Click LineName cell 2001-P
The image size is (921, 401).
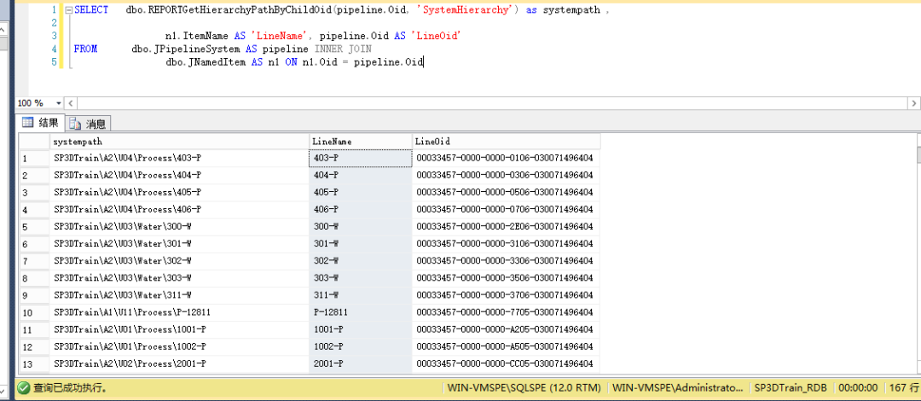pyautogui.click(x=361, y=364)
